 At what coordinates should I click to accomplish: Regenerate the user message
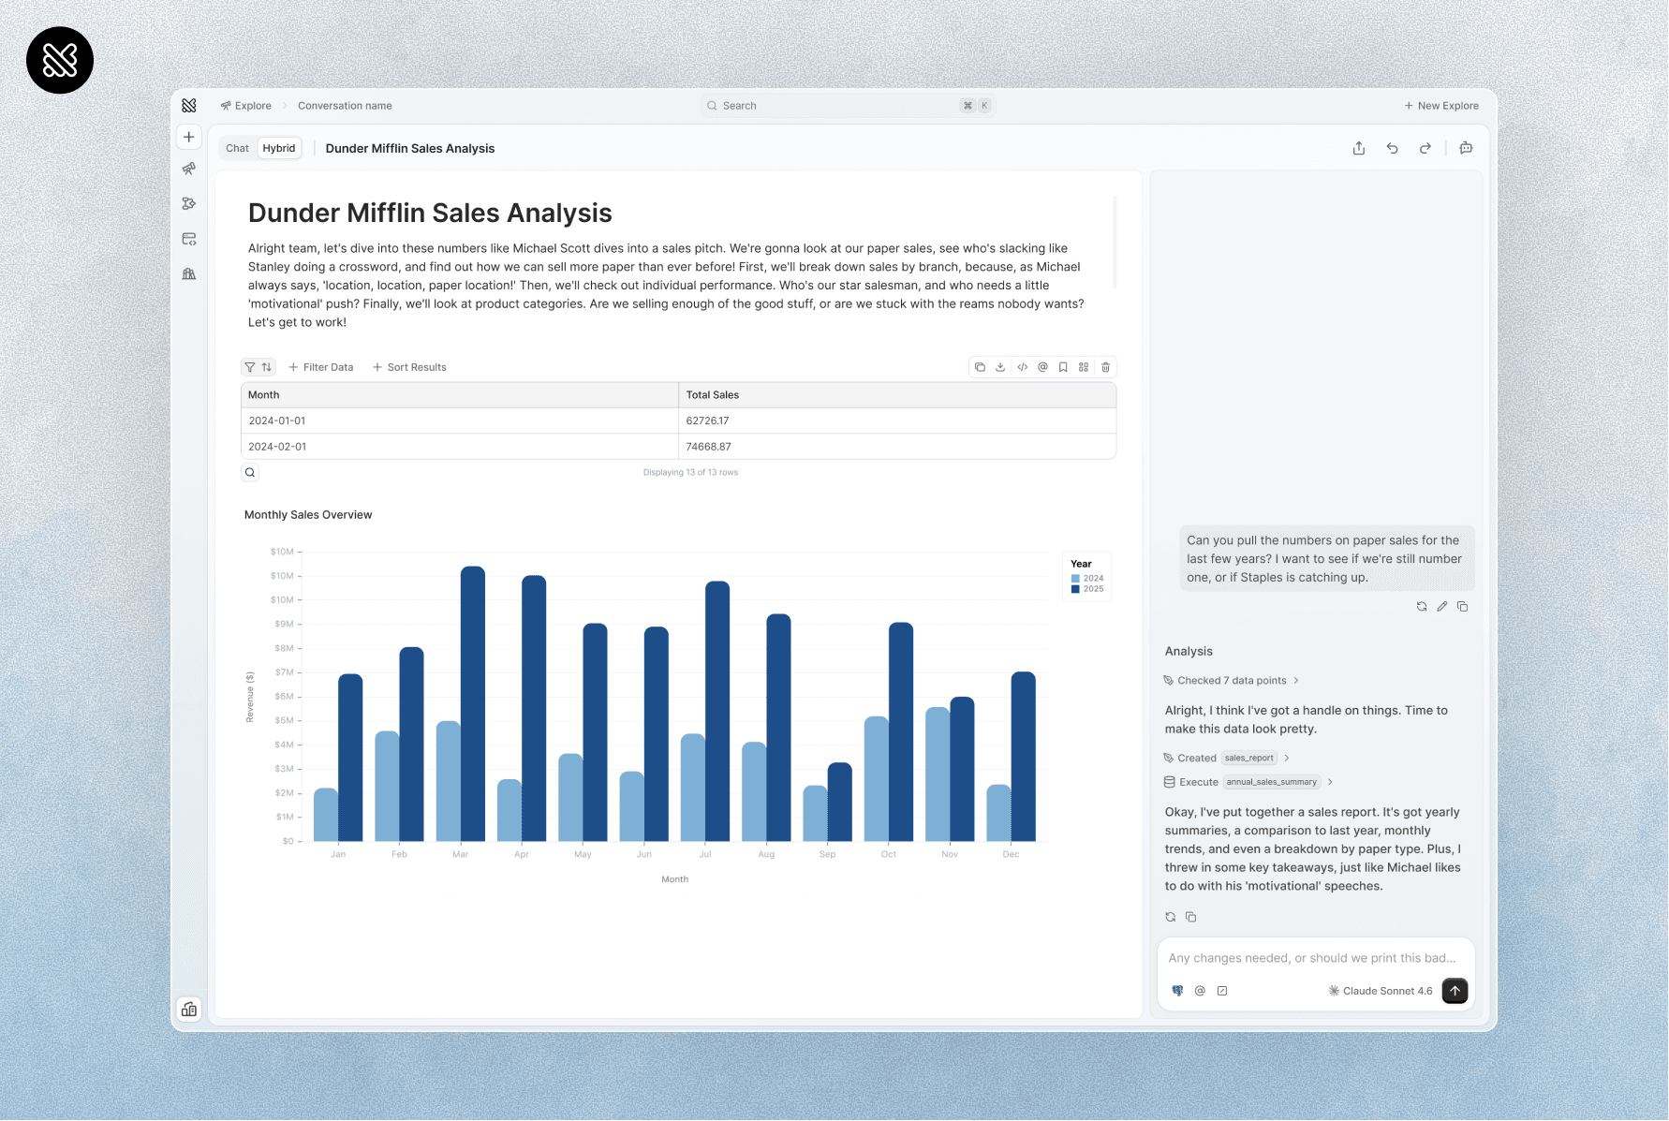click(x=1422, y=607)
